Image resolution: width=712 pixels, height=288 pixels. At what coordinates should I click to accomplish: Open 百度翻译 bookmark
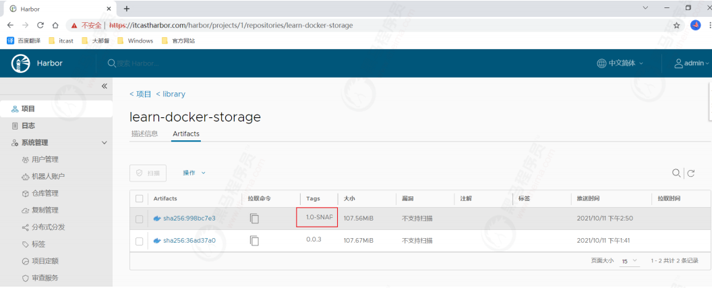(x=24, y=41)
